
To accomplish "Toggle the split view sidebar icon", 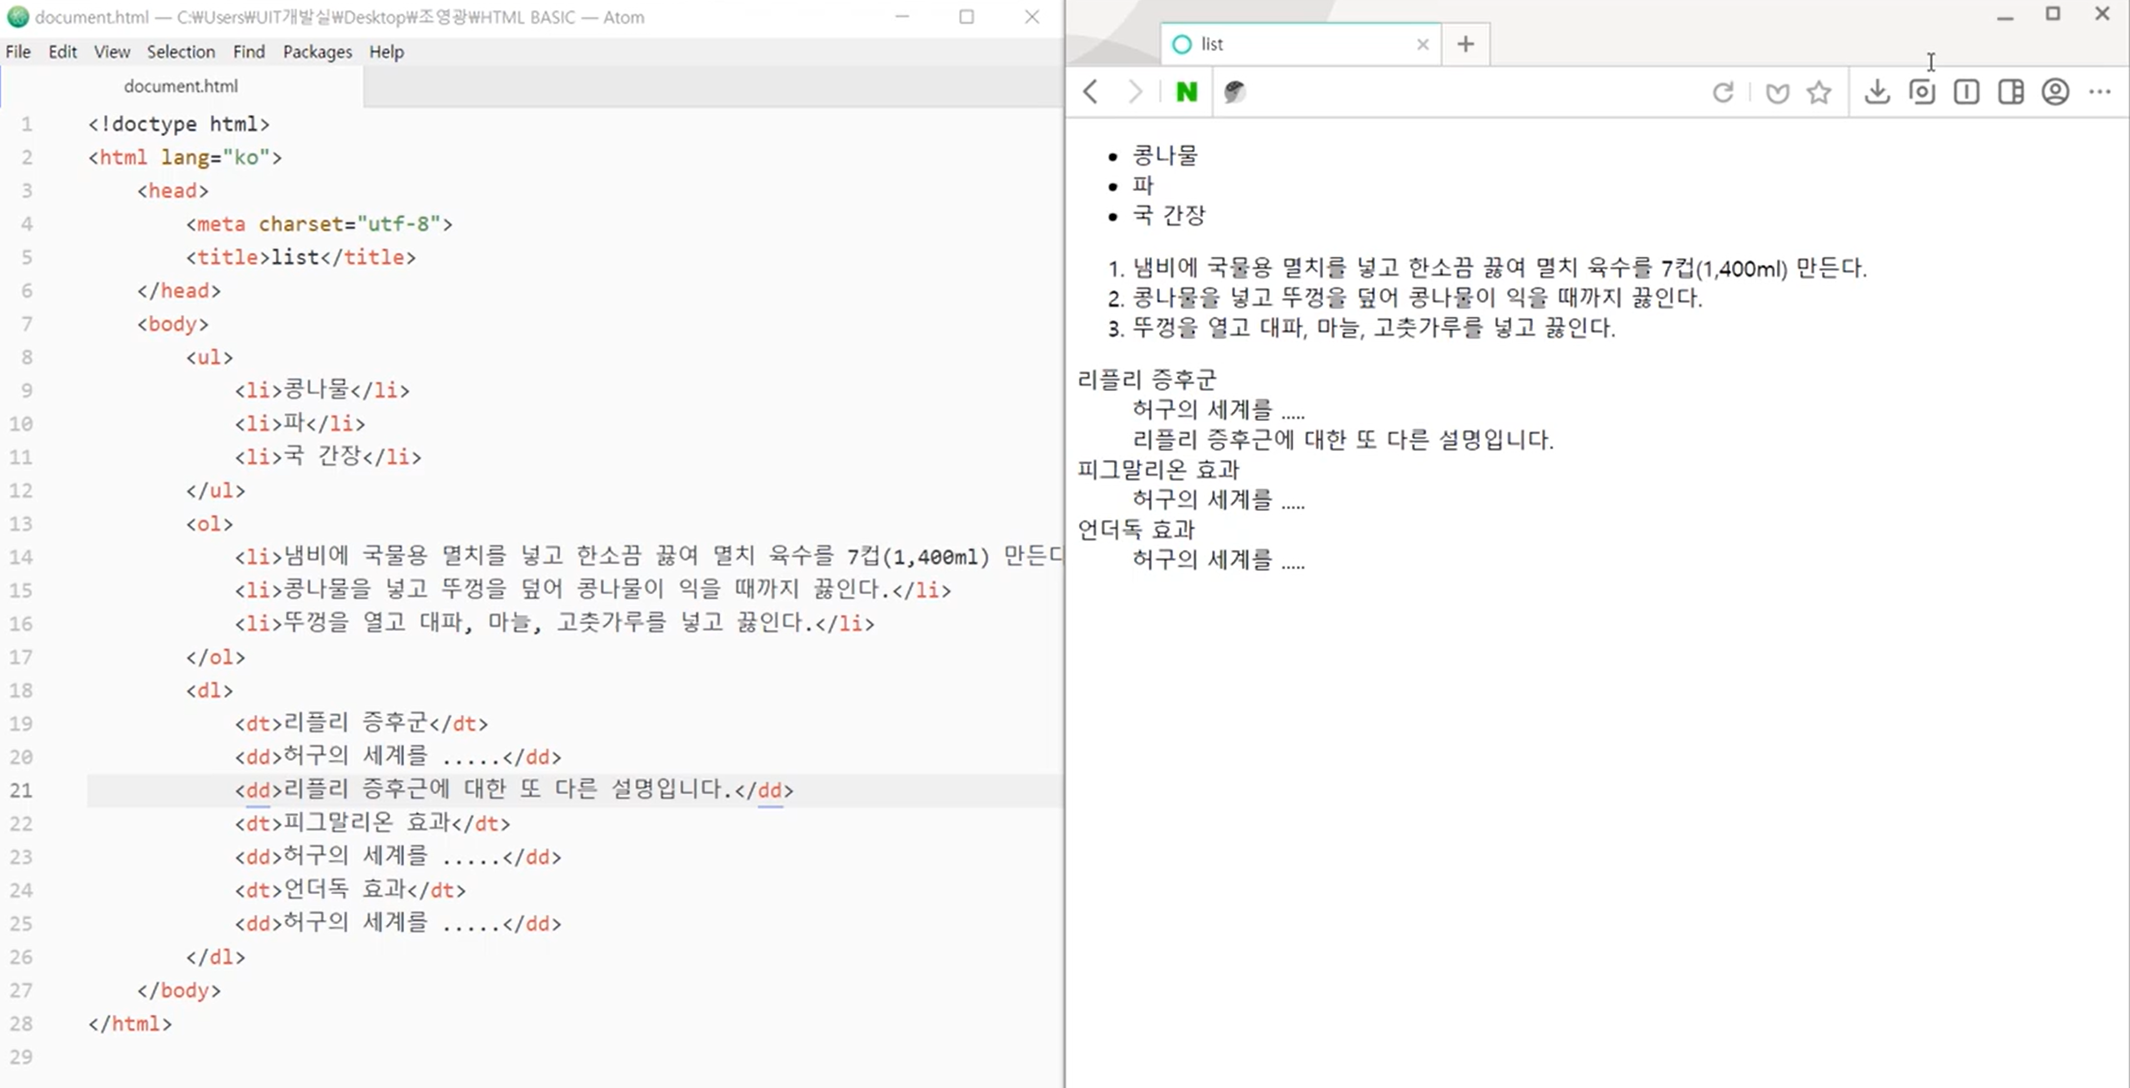I will 2010,92.
